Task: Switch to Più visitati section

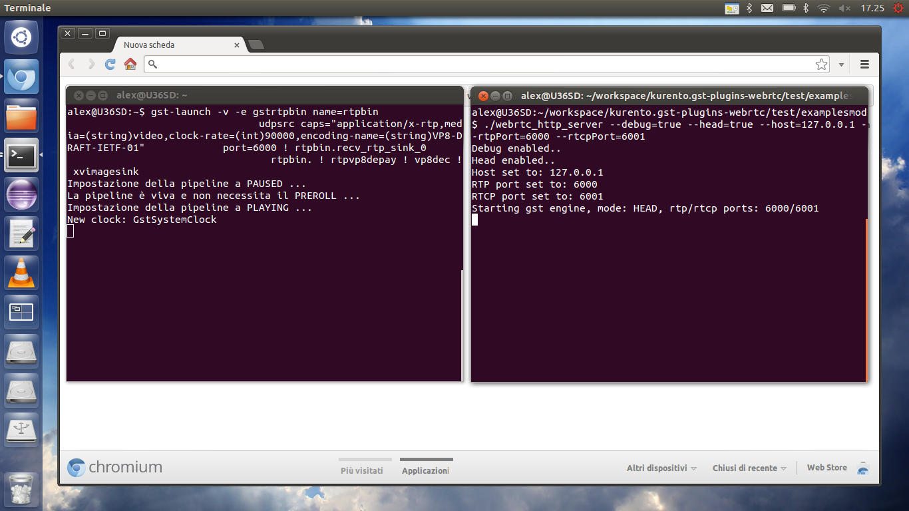Action: click(362, 470)
